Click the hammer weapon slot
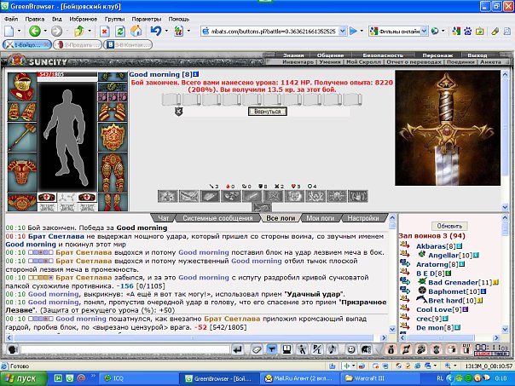The height and width of the screenshot is (386, 515). point(22,137)
